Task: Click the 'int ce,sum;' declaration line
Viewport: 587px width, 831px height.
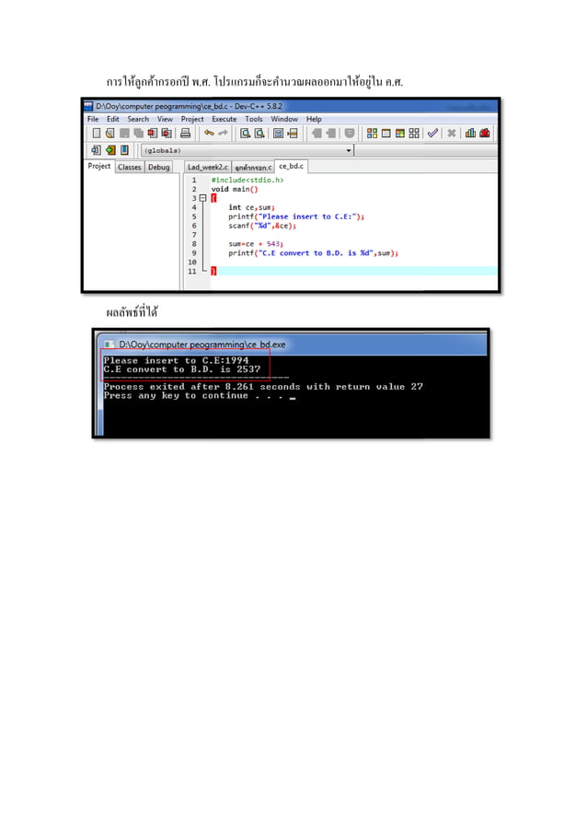Action: 251,207
